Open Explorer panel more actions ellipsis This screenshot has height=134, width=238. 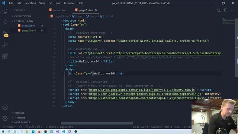41,10
